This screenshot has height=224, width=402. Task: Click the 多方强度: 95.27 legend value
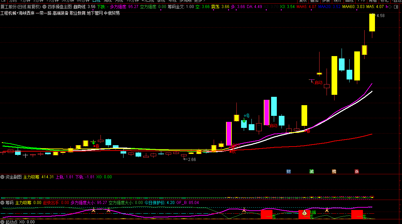click(x=124, y=6)
